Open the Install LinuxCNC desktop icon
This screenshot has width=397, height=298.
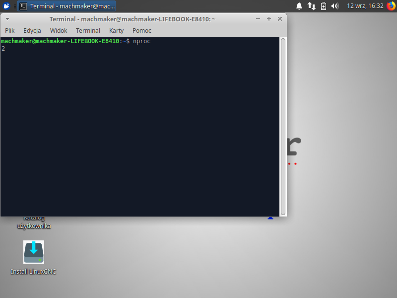coord(34,252)
